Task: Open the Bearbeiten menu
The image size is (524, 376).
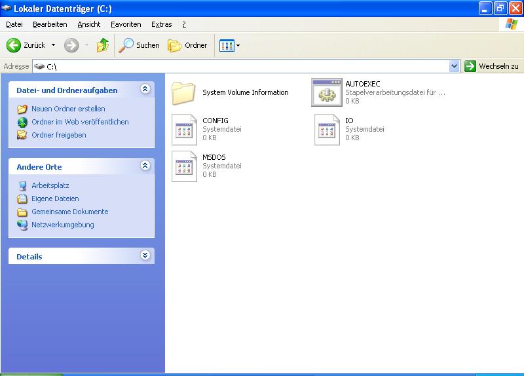Action: point(50,24)
